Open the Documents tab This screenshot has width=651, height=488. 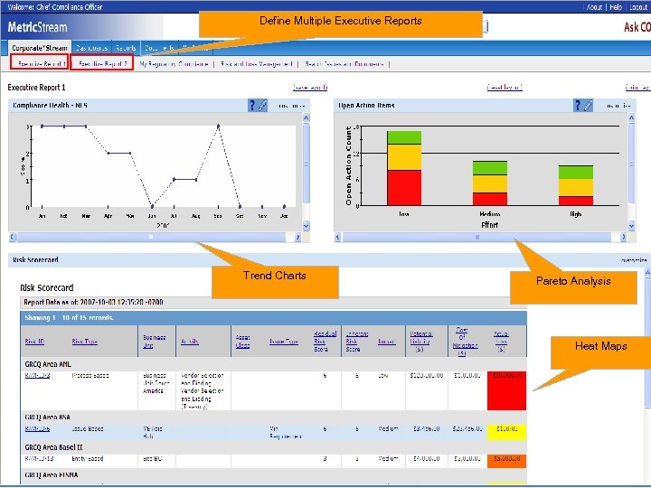pos(159,48)
